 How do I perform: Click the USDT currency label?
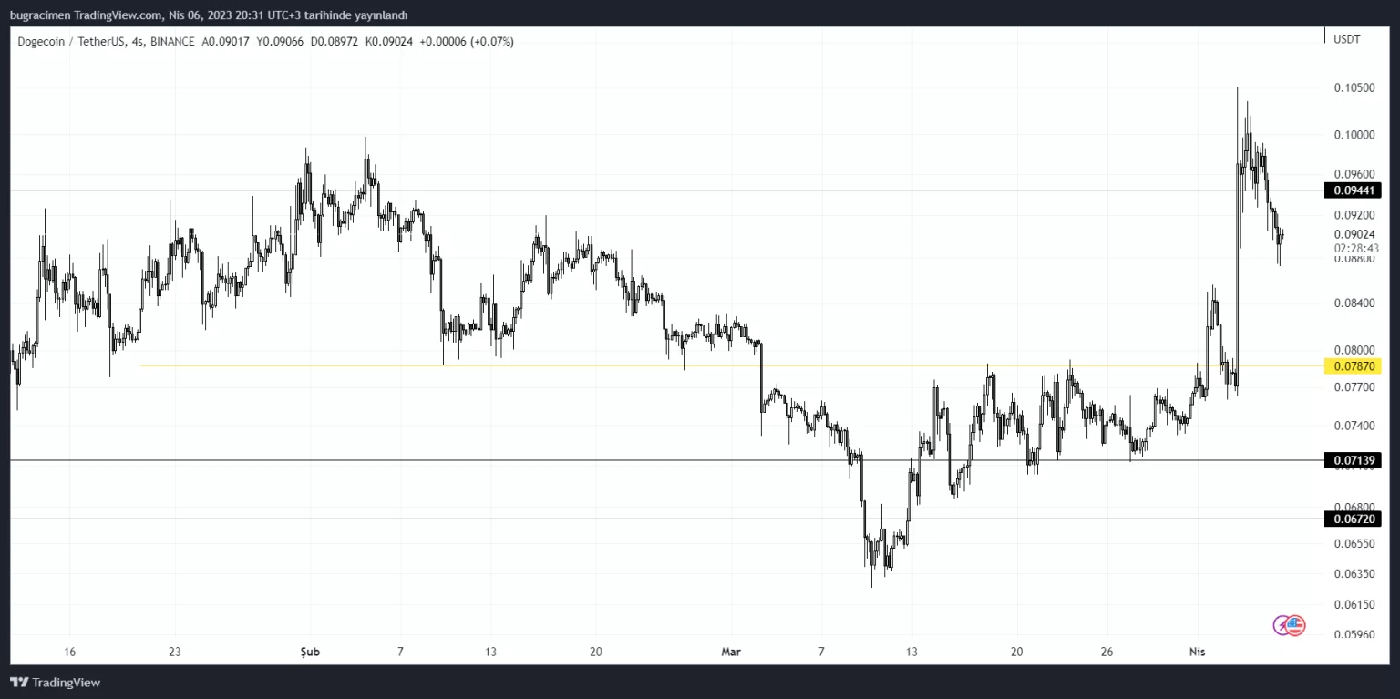click(1346, 39)
